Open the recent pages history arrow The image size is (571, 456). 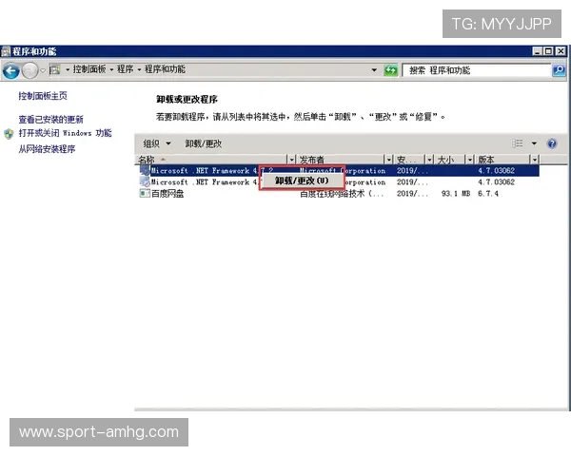click(x=43, y=70)
